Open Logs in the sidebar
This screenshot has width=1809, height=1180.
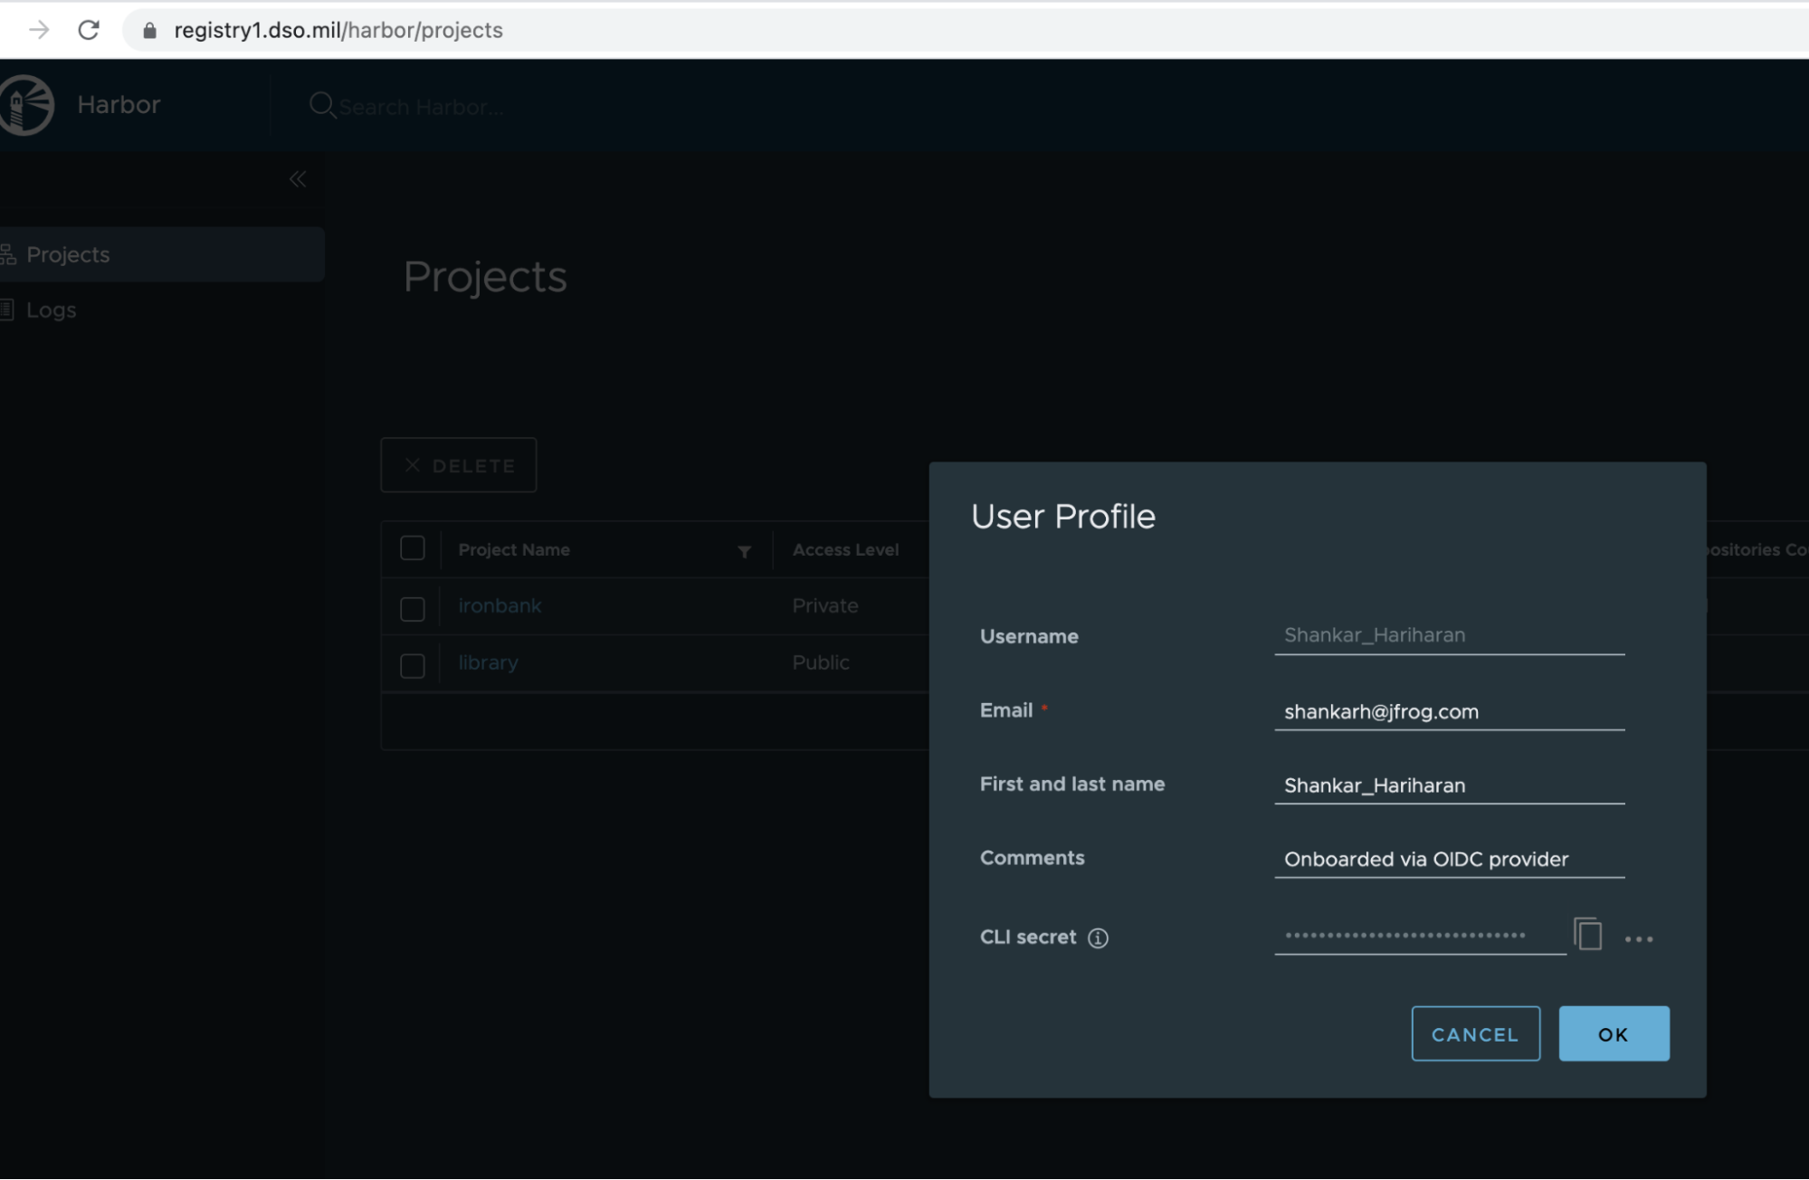52,310
